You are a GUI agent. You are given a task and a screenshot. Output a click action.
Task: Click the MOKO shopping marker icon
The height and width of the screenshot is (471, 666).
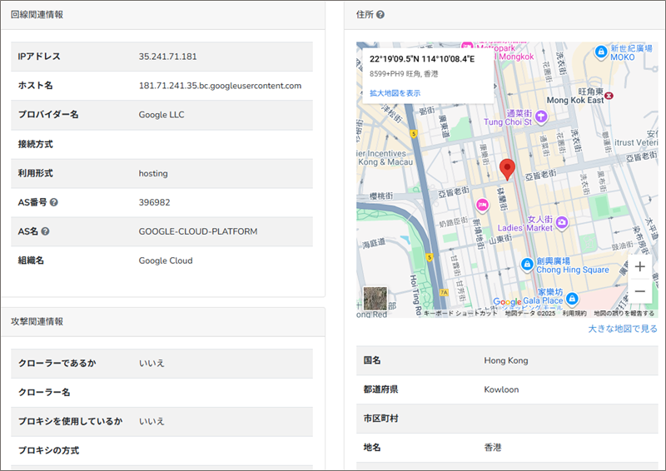click(x=600, y=52)
